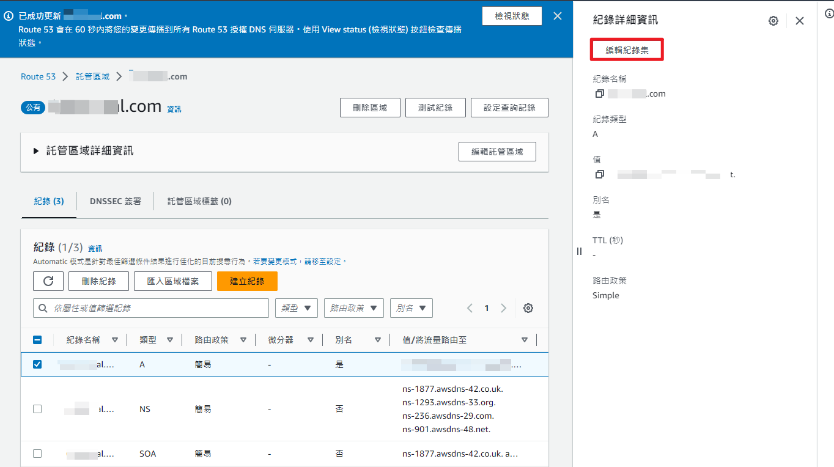Switch to DNSSEC 簽署 tab
The height and width of the screenshot is (467, 834).
coord(115,201)
